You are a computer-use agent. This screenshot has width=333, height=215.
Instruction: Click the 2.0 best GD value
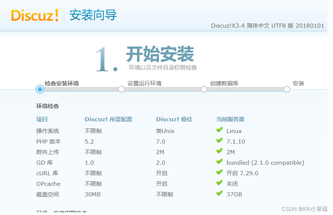[x=161, y=163]
